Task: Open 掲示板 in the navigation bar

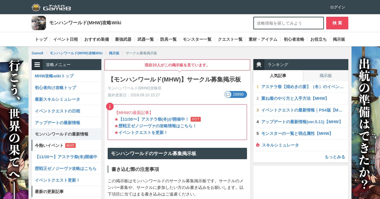Action: point(339,39)
